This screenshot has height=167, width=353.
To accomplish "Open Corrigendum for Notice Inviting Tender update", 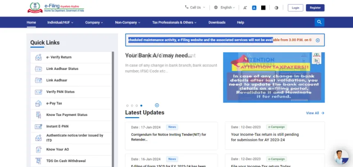I will click(x=169, y=137).
